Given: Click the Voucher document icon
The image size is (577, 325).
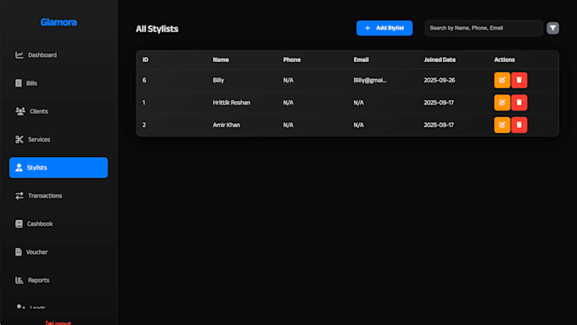Looking at the screenshot, I should (x=19, y=252).
